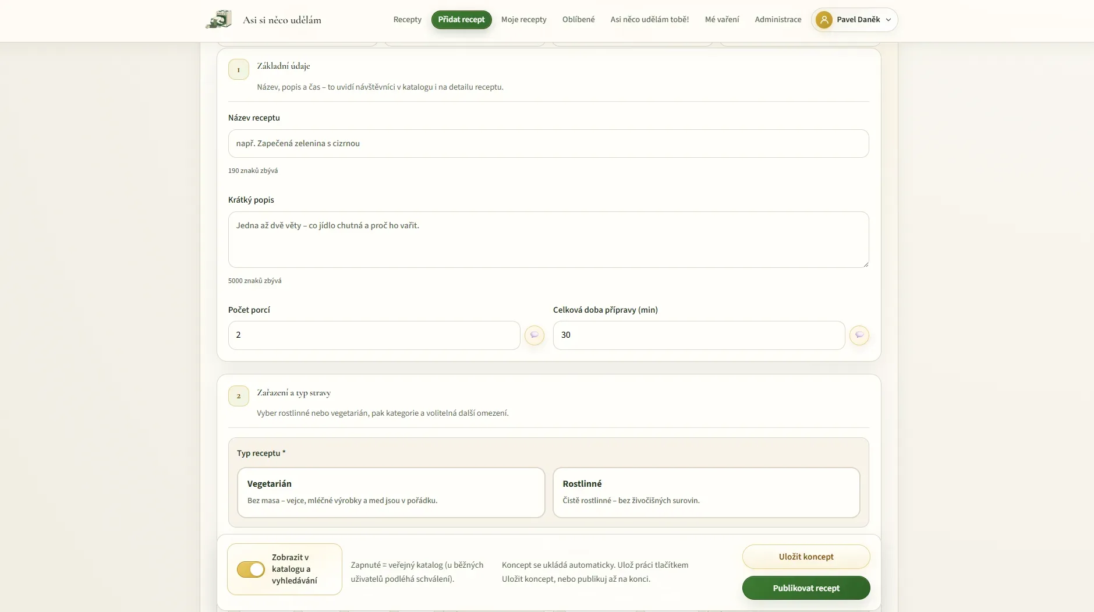
Task: Click the Asi si něco udělám title
Action: coord(282,20)
